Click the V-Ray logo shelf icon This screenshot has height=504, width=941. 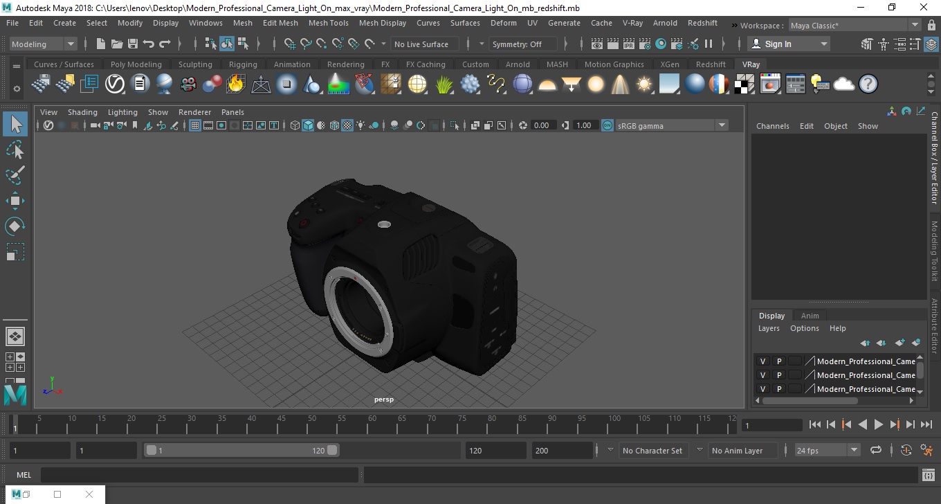tap(114, 84)
